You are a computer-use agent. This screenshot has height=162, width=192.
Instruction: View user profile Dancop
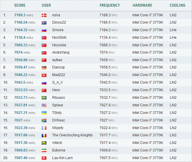pyautogui.click(x=58, y=67)
